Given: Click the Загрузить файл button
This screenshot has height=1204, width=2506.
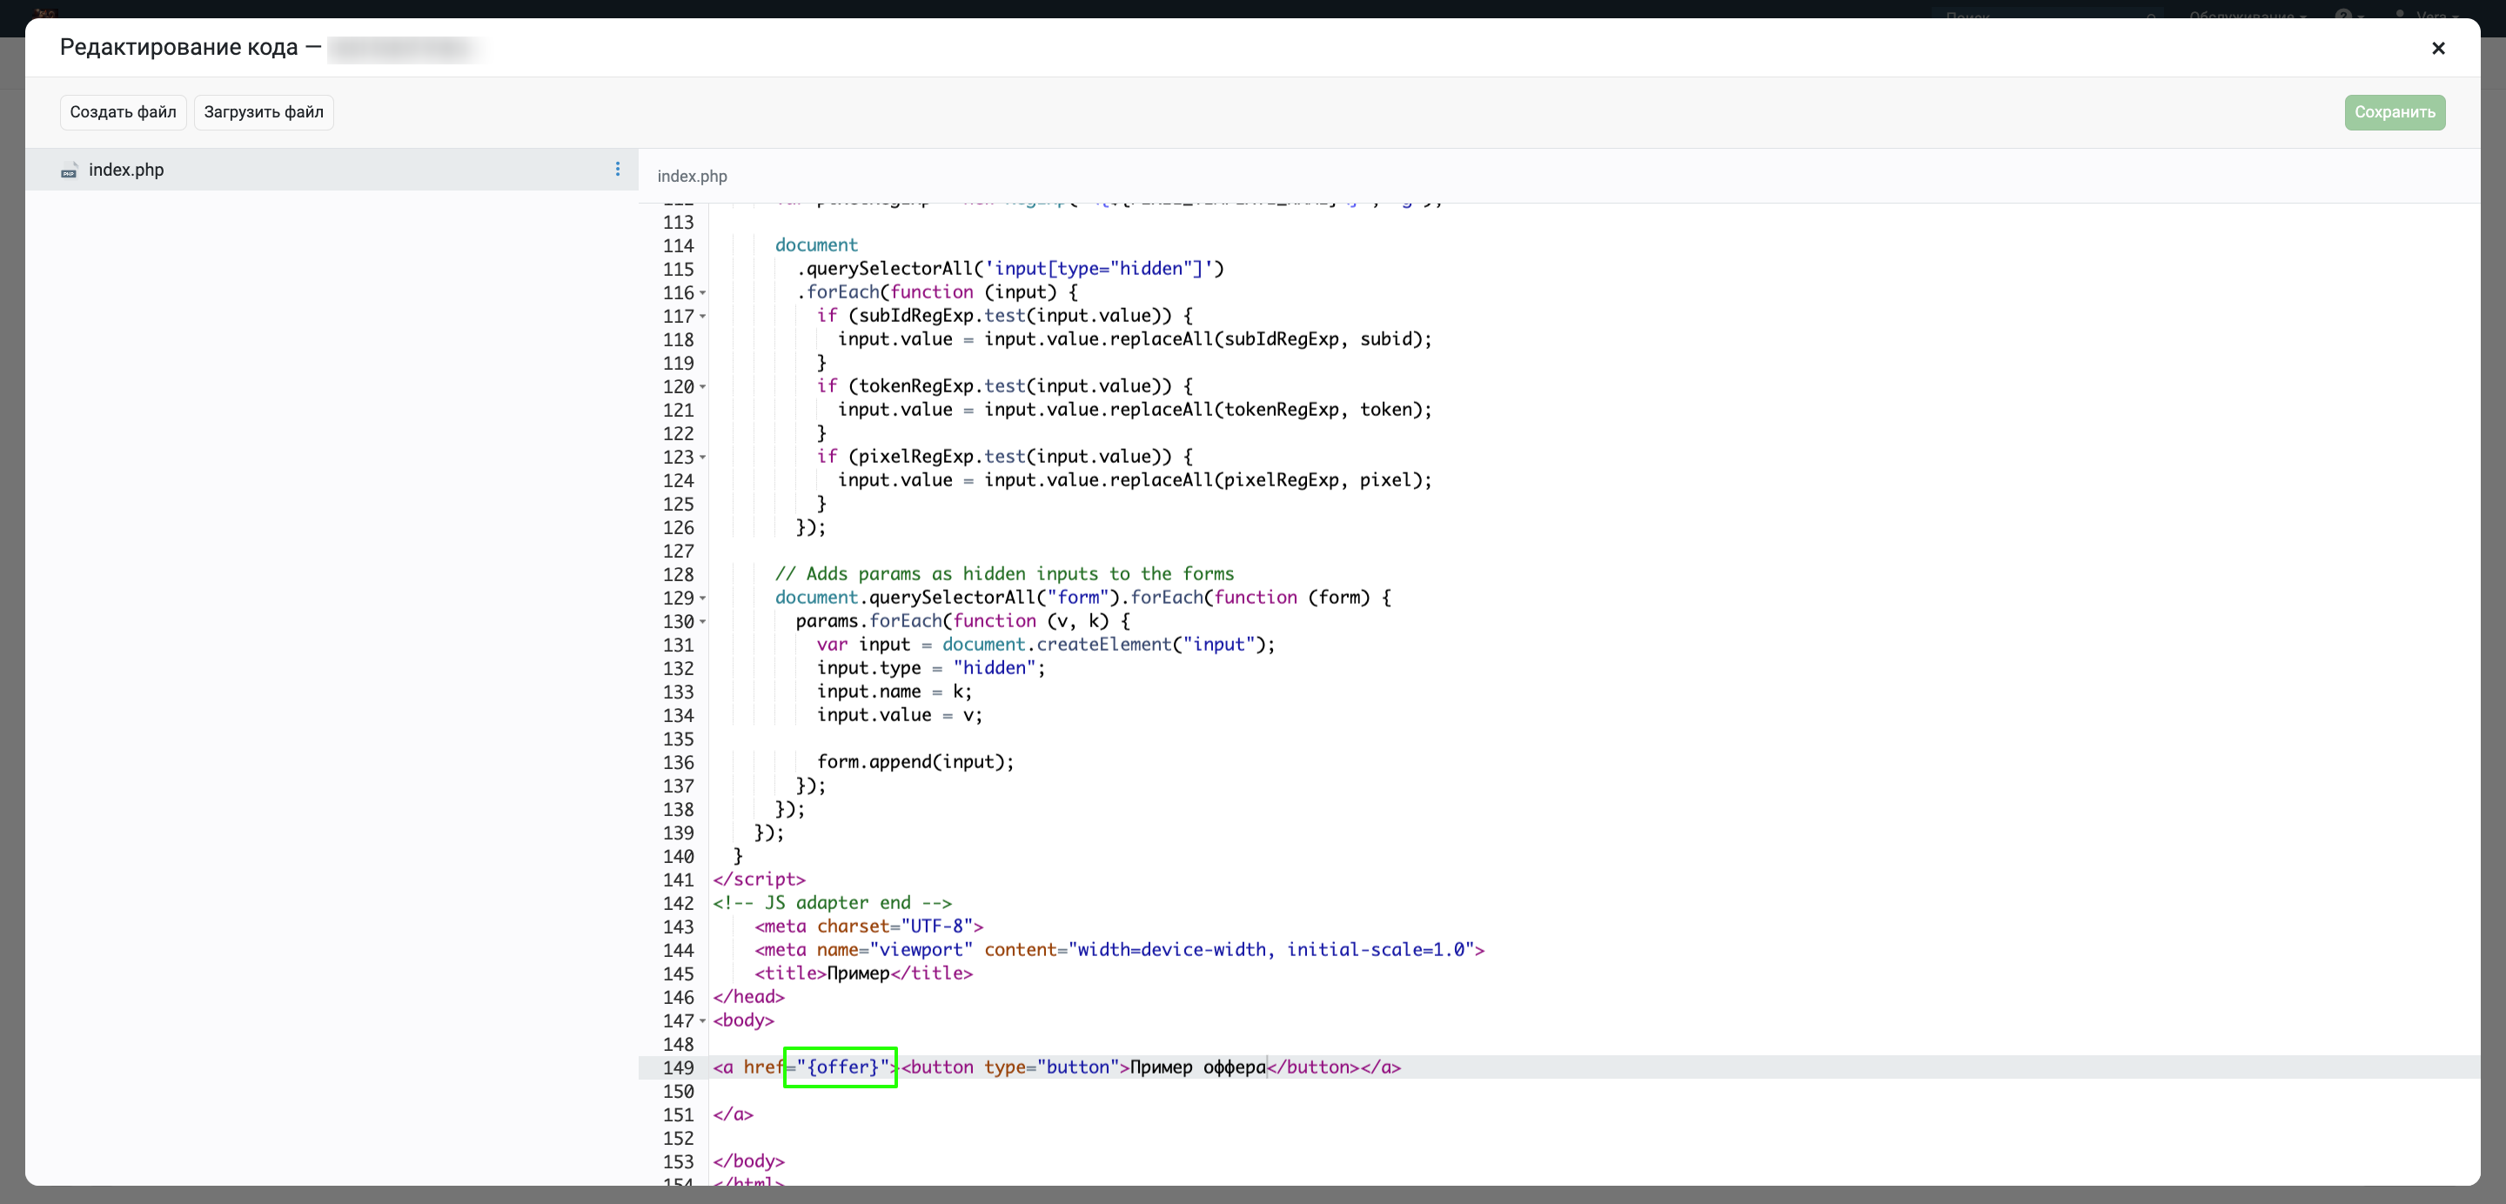Looking at the screenshot, I should [264, 112].
